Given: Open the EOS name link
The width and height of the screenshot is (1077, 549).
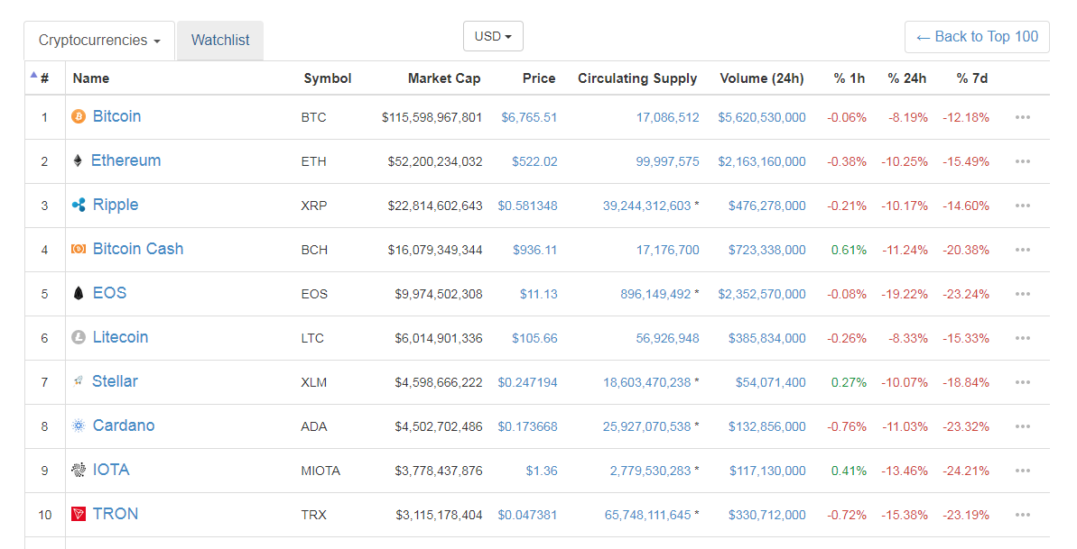Looking at the screenshot, I should (x=109, y=293).
